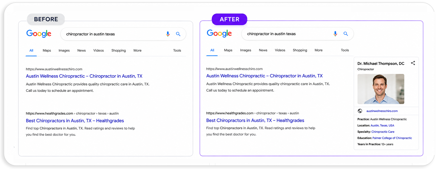This screenshot has height=169, width=439.
Task: Open the Shopping tab in the AFTER panel
Action: pyautogui.click(x=300, y=50)
